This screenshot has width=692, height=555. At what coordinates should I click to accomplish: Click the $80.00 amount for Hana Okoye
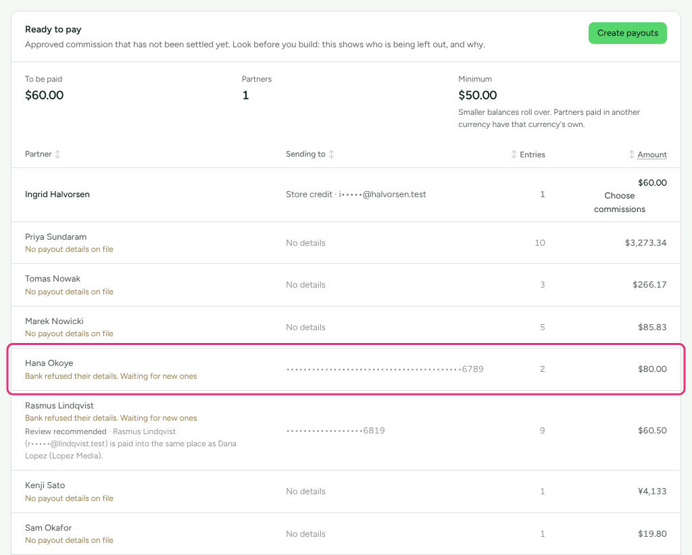pos(652,369)
